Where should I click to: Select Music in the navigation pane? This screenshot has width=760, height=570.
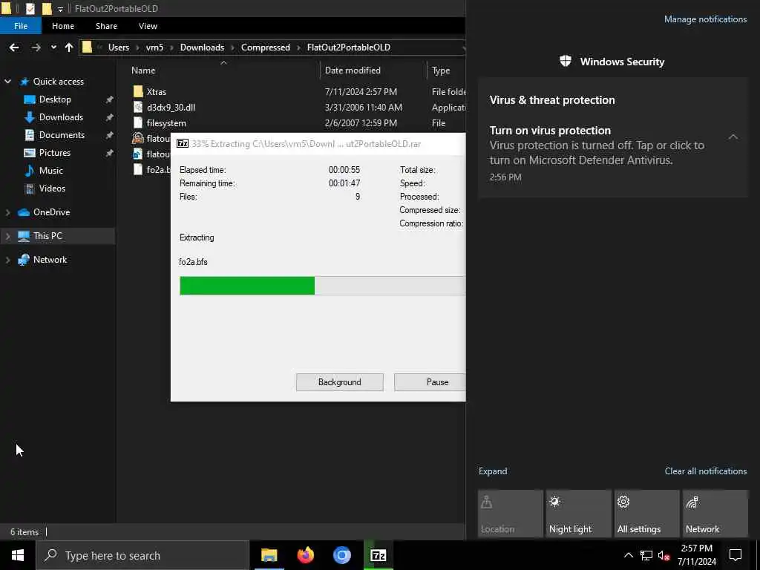click(x=51, y=171)
